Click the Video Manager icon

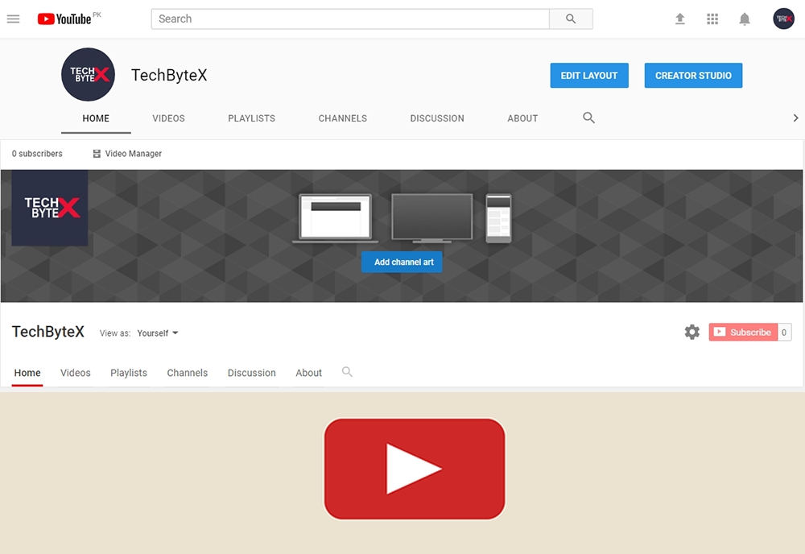tap(97, 154)
